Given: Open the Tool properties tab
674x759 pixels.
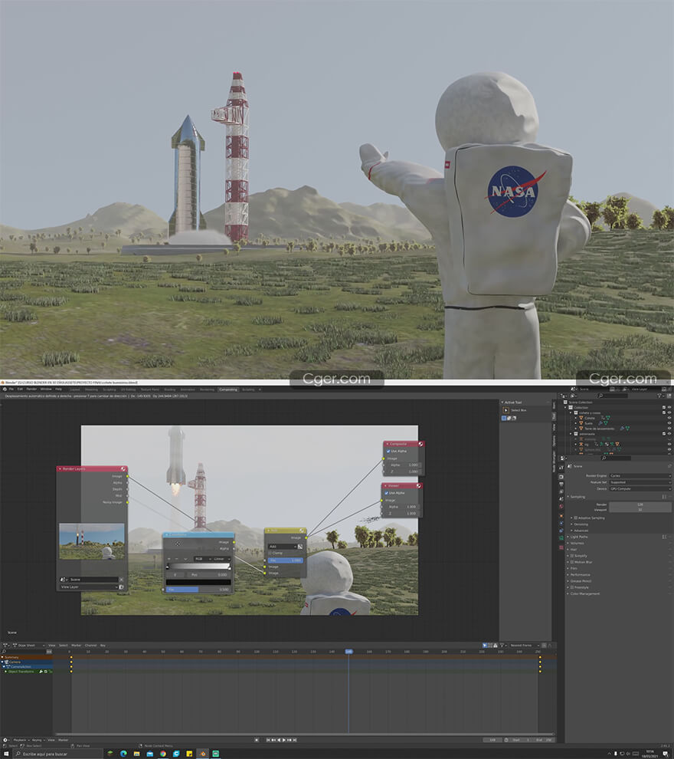Looking at the screenshot, I should 561,468.
